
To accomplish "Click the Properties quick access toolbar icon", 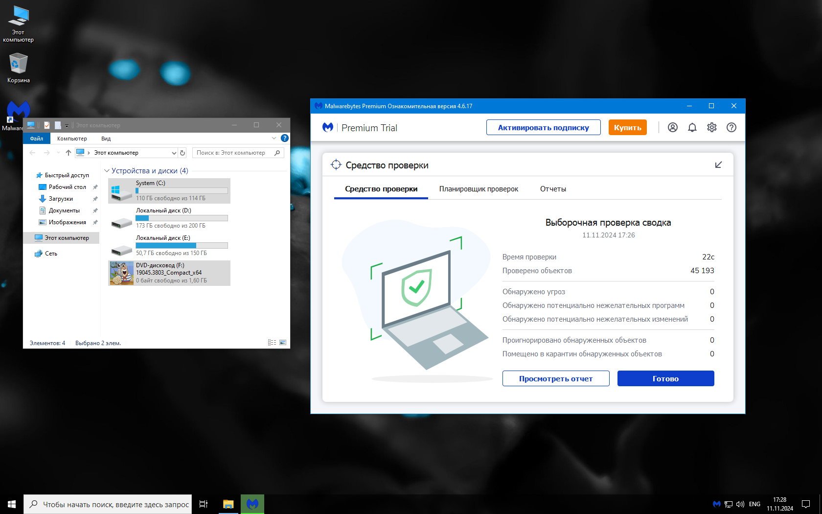I will point(47,125).
